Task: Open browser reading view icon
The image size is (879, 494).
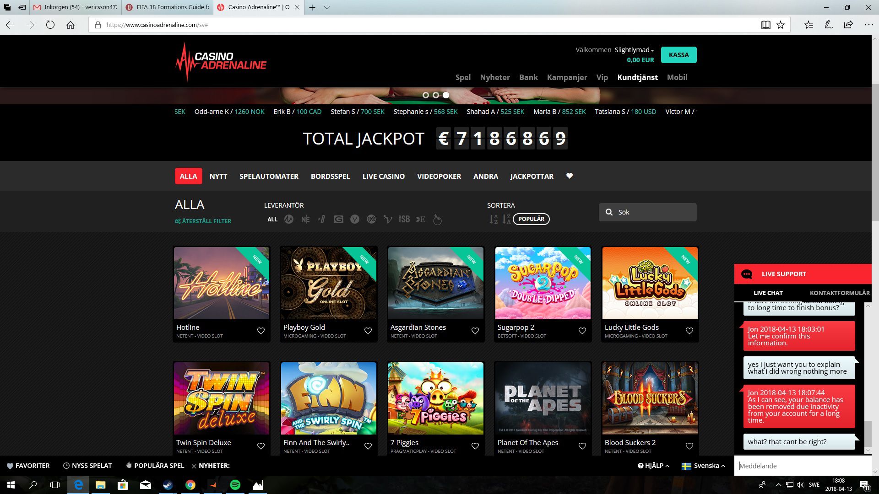Action: (x=765, y=25)
